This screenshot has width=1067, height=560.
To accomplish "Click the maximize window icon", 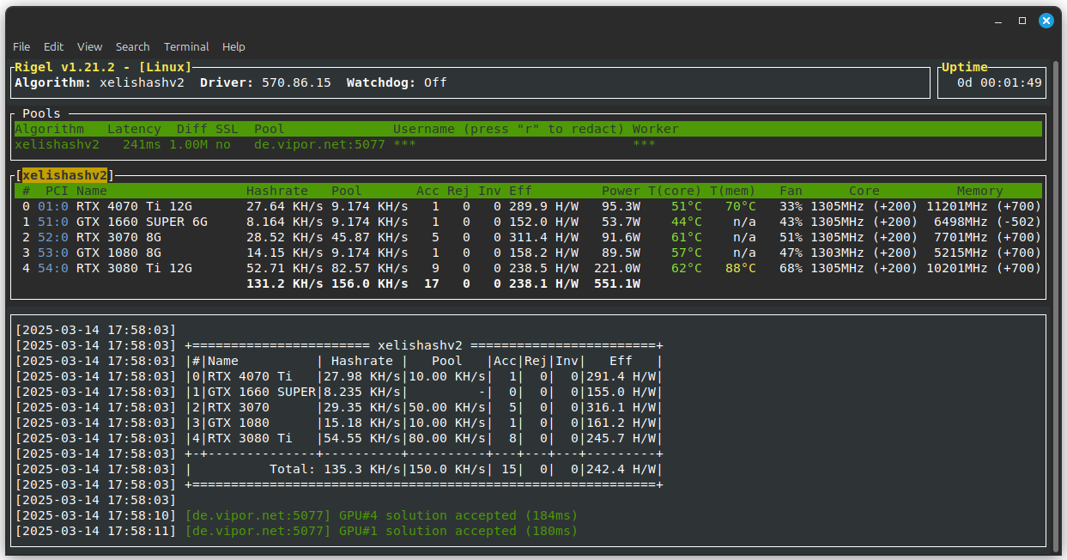I will (x=1021, y=21).
